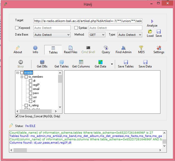The height and width of the screenshot is (161, 175).
Task: Open the Type Auto Detect dropdown
Action: [x=130, y=35]
